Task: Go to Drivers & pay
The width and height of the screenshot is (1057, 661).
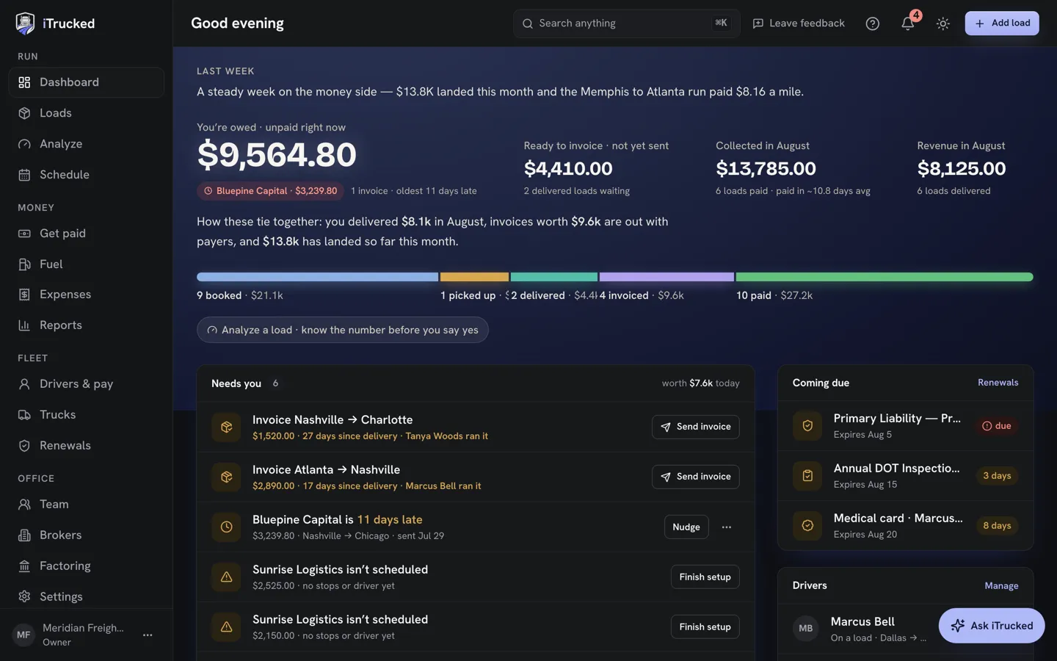Action: 86,384
